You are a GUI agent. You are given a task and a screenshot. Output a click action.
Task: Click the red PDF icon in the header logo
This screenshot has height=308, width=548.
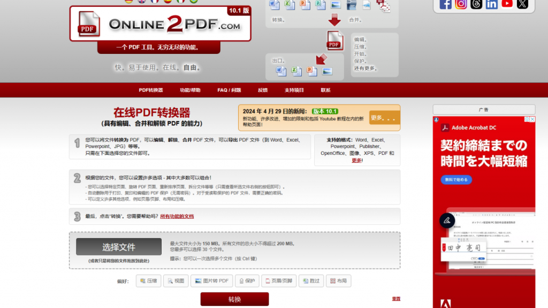tap(89, 23)
